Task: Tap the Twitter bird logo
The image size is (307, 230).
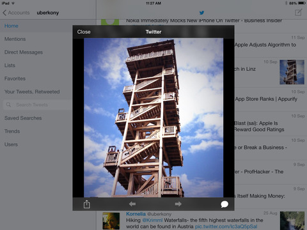Action: point(201,13)
